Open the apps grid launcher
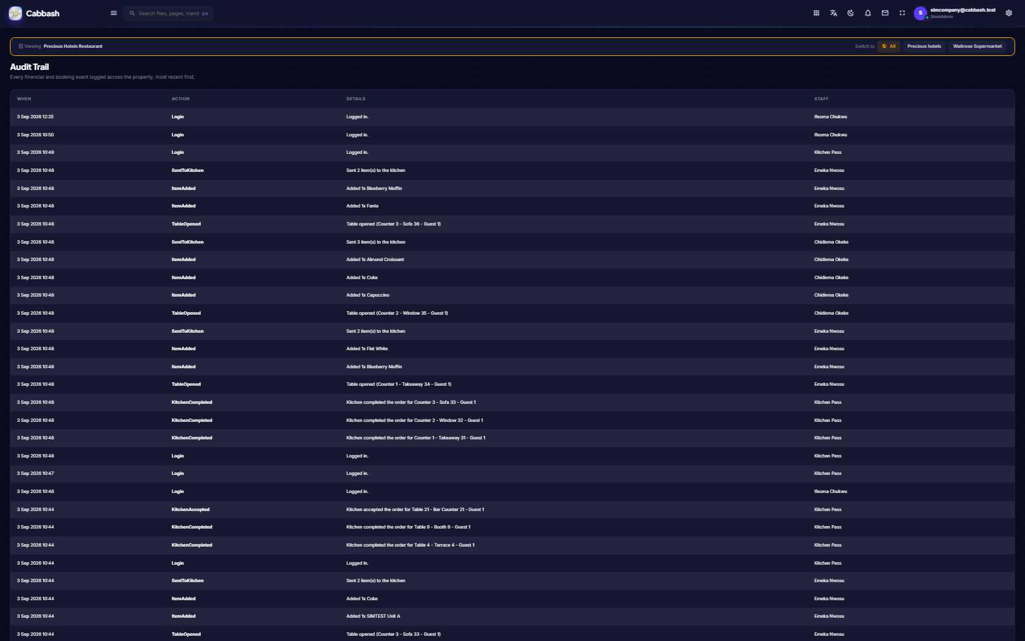 click(817, 13)
